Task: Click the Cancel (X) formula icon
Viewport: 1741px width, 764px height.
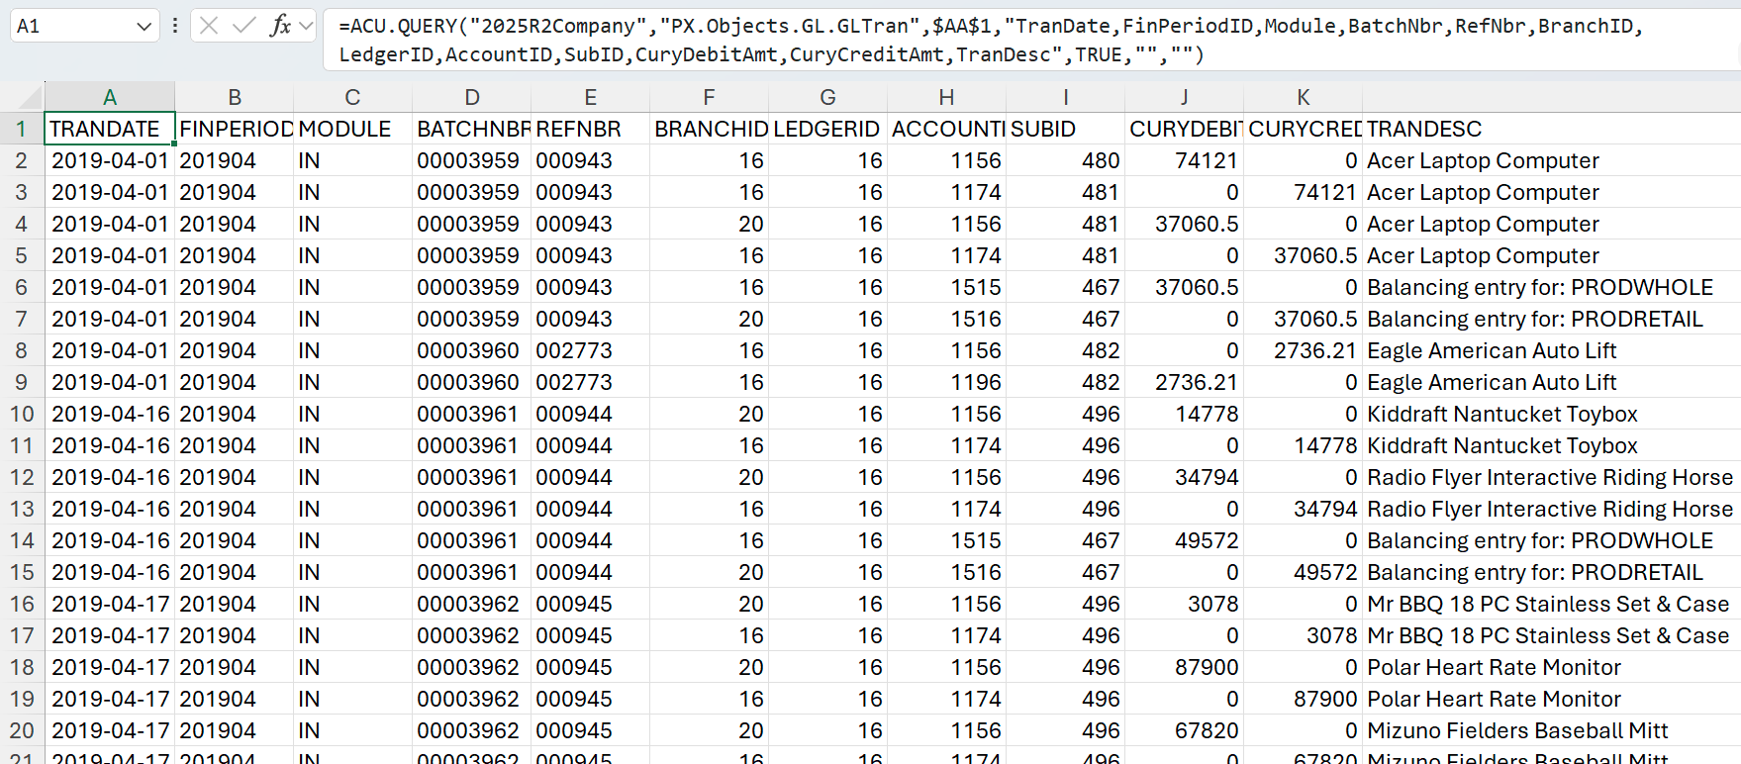Action: coord(209,26)
